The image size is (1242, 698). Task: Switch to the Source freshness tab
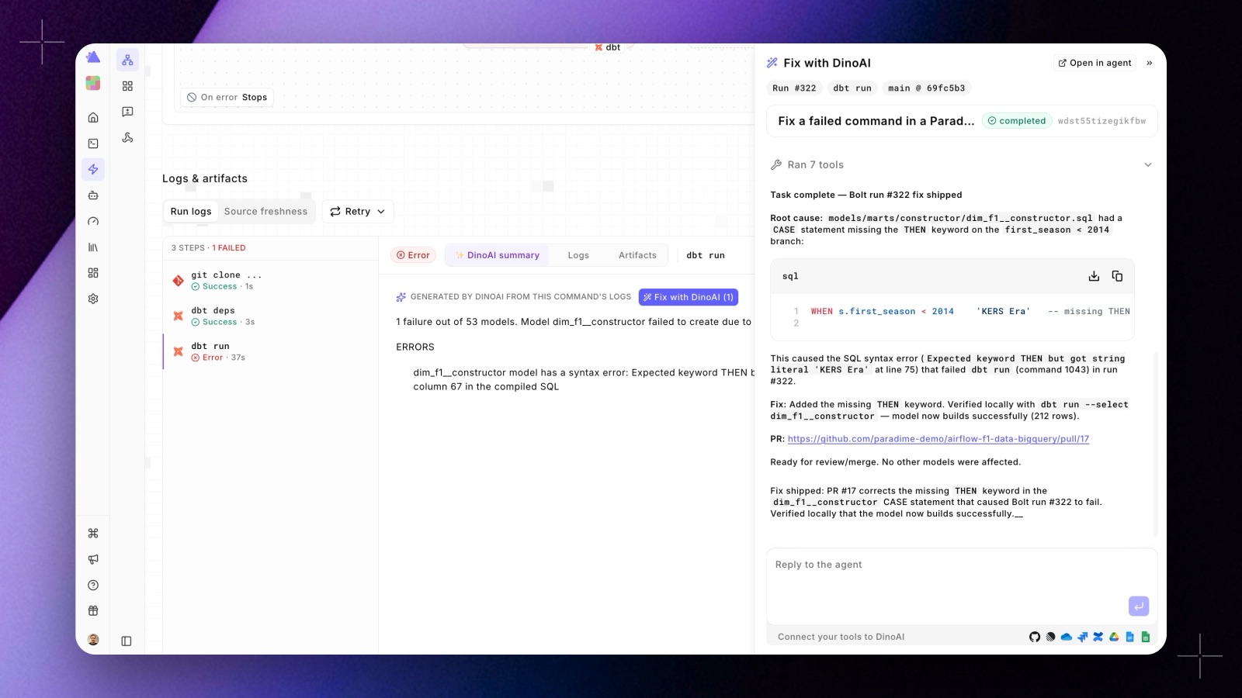click(265, 212)
